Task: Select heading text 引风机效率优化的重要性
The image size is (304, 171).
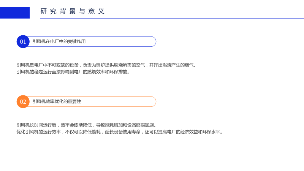Action: tap(57, 101)
